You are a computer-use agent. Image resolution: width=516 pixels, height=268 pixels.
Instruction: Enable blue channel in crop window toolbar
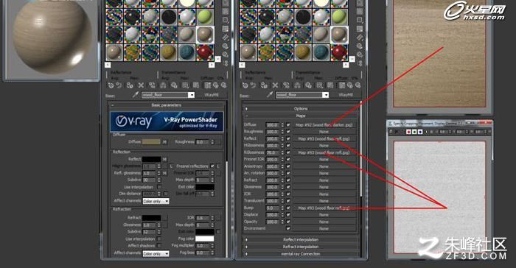(420, 132)
